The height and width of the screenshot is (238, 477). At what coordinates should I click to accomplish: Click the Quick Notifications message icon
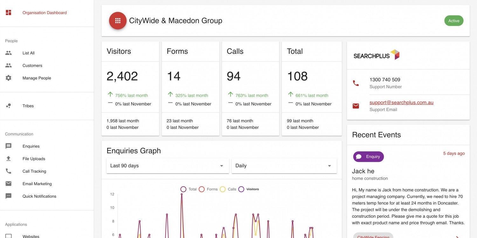[9, 196]
